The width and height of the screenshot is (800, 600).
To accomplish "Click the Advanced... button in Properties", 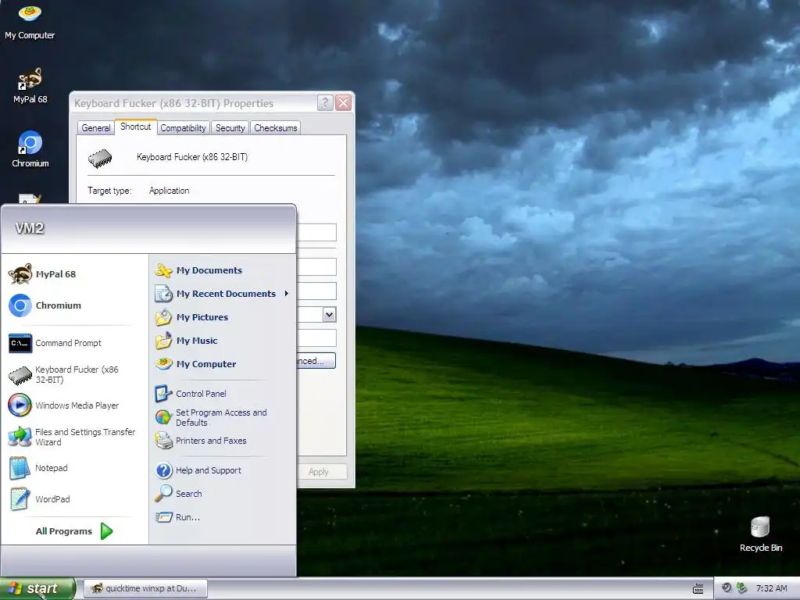I will tap(316, 361).
